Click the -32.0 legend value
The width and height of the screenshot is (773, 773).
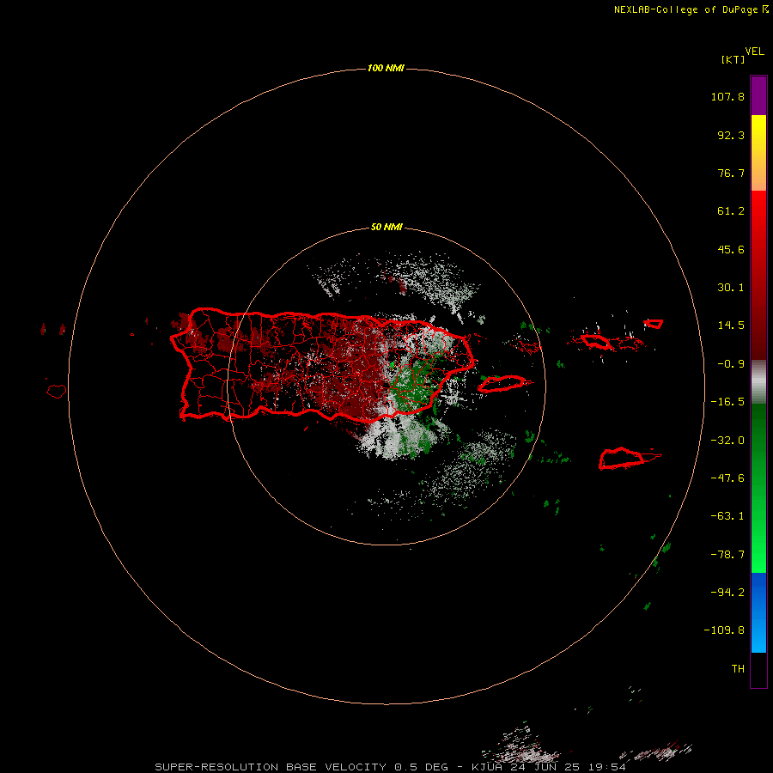point(727,441)
